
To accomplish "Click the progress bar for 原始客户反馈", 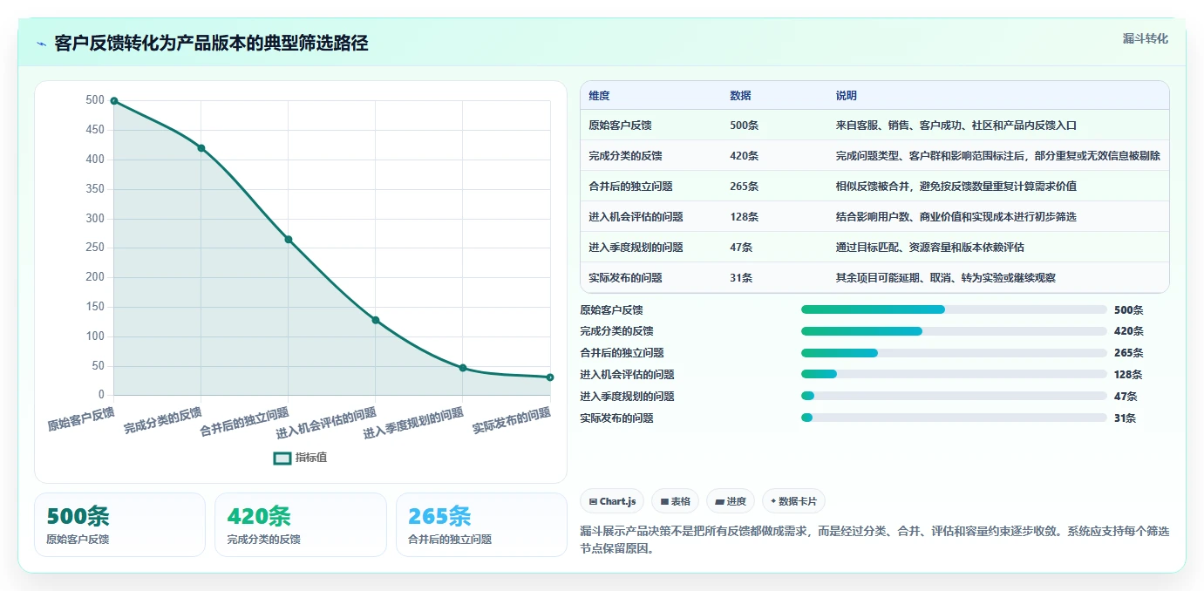I will [x=954, y=309].
